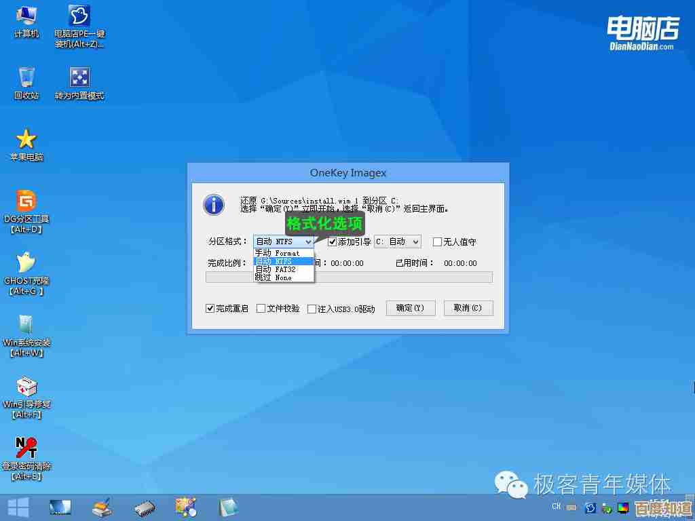Click the Windows Start button in taskbar

(x=18, y=506)
